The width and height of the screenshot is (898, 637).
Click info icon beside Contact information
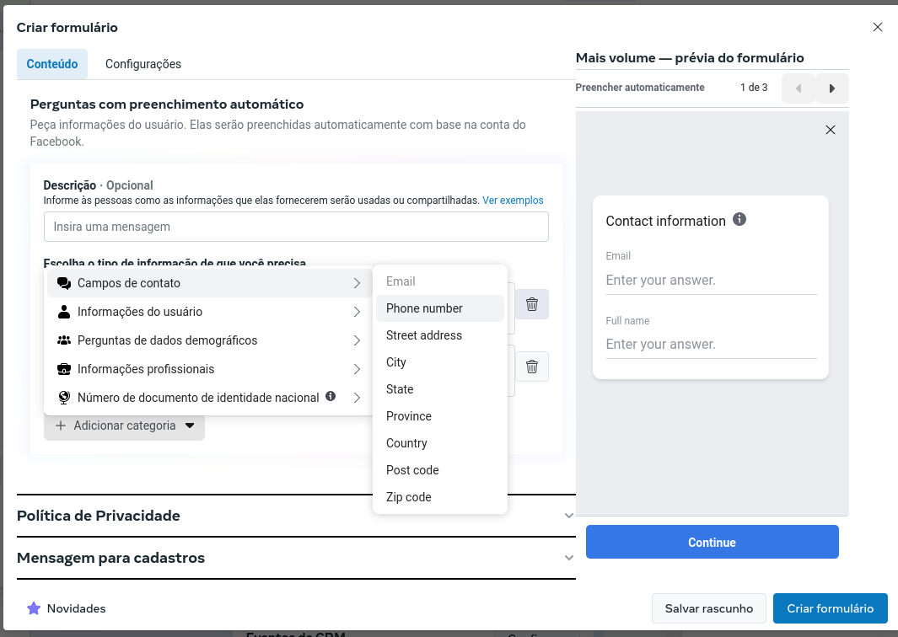click(739, 219)
